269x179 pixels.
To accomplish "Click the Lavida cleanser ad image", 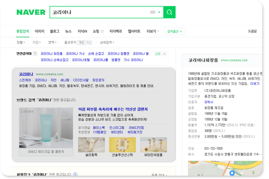I will (46, 128).
